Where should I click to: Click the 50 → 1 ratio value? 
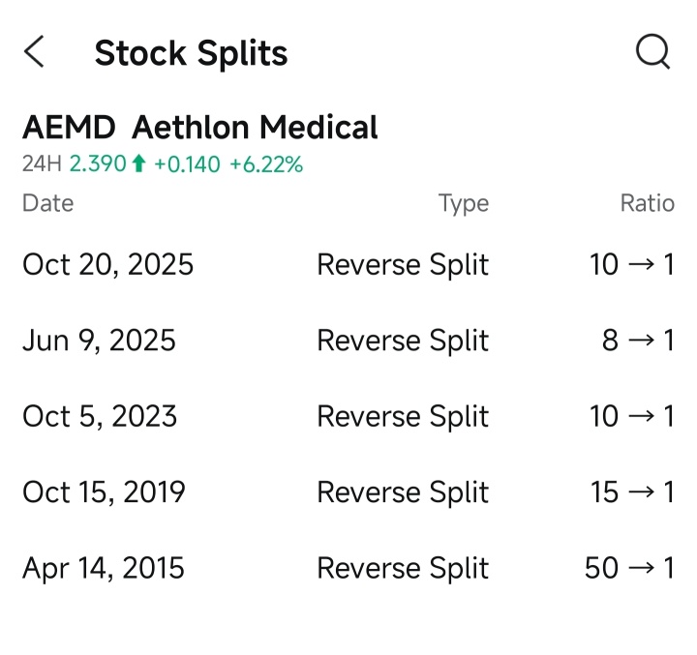pyautogui.click(x=629, y=568)
